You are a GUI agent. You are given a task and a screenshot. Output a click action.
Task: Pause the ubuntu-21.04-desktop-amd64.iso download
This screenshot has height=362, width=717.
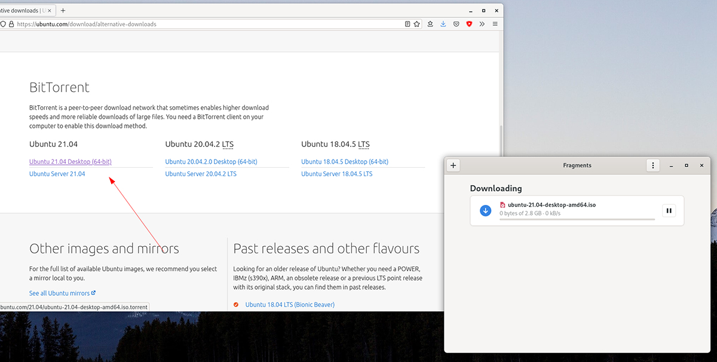[x=669, y=210]
